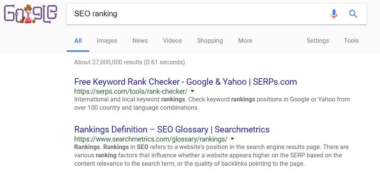Start voice search with the microphone icon
The image size is (380, 174).
point(334,14)
